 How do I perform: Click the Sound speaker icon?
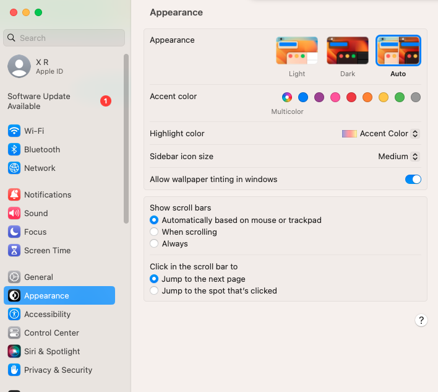tap(14, 213)
